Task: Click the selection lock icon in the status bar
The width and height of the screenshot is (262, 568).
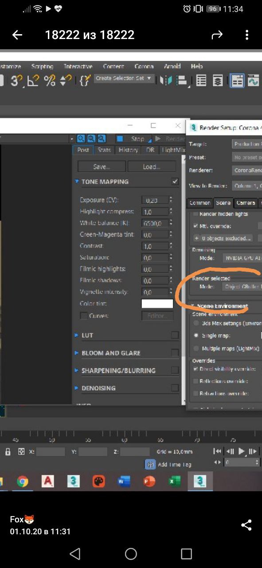Action: [x=8, y=451]
